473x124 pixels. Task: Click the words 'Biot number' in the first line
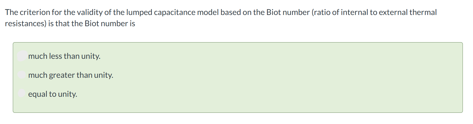coord(288,12)
